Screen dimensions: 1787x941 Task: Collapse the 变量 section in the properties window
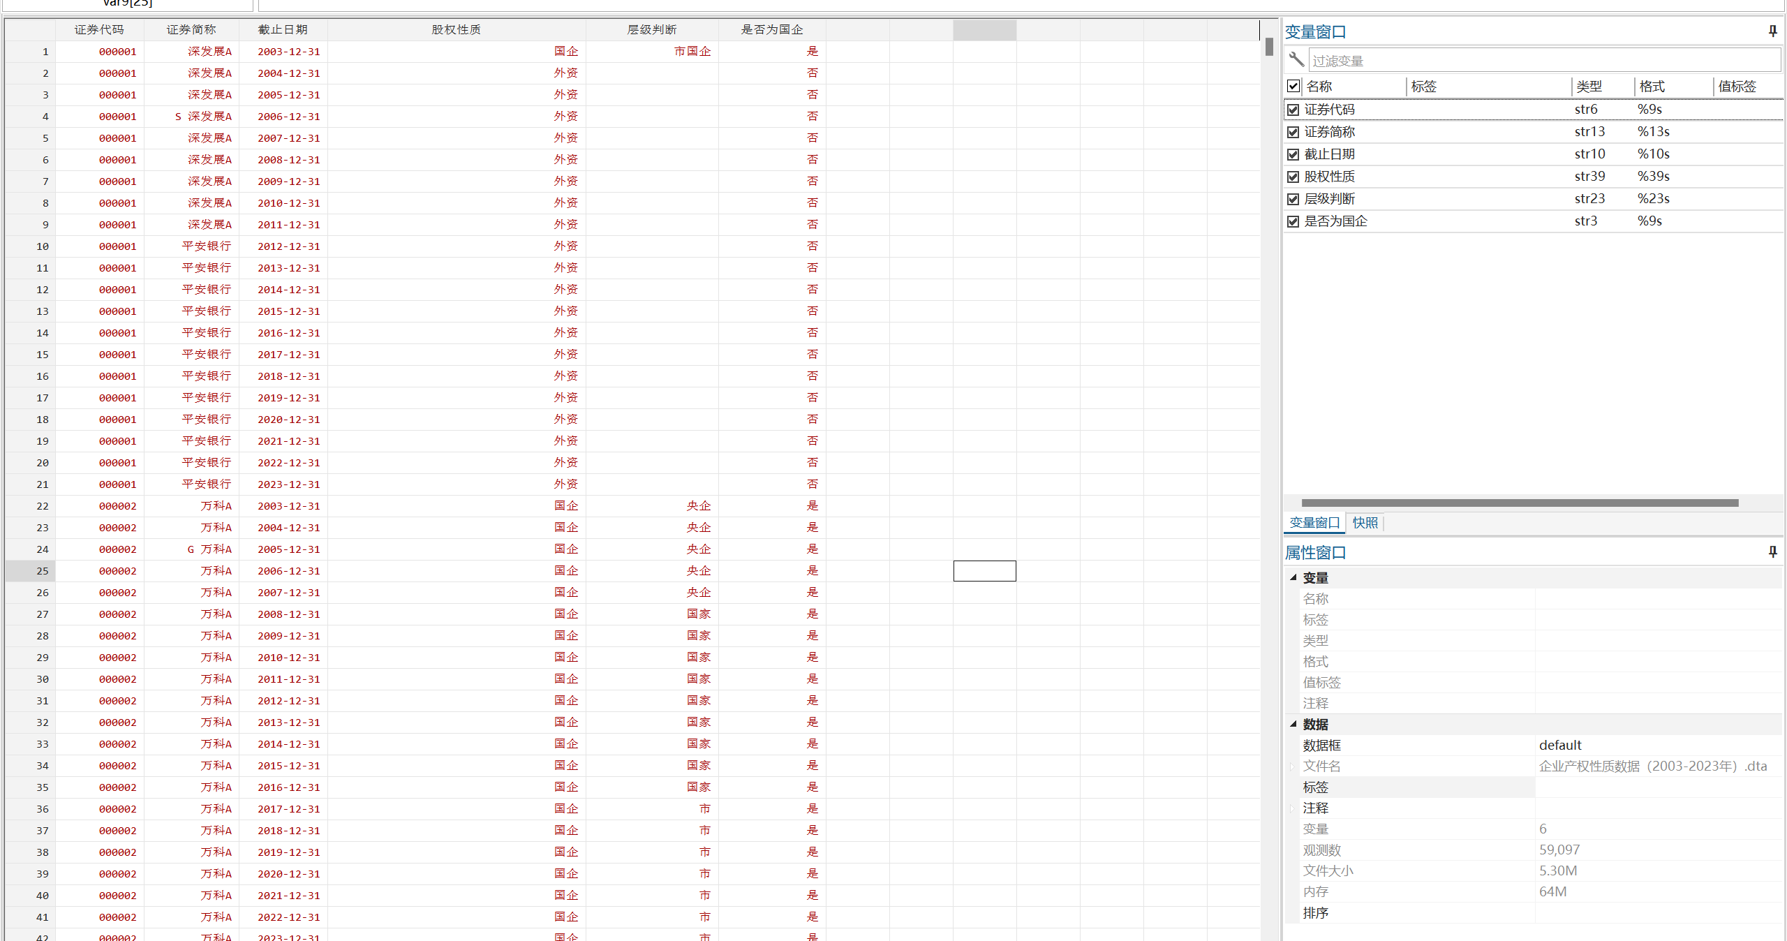[1293, 577]
